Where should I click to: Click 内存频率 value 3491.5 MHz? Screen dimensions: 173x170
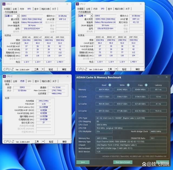pos(44,101)
